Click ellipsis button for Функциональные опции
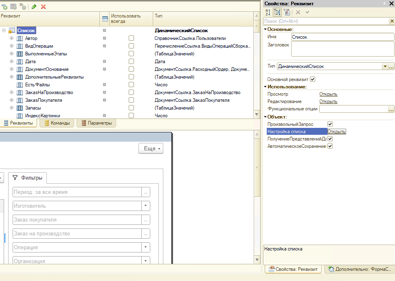The image size is (395, 281). pos(391,109)
